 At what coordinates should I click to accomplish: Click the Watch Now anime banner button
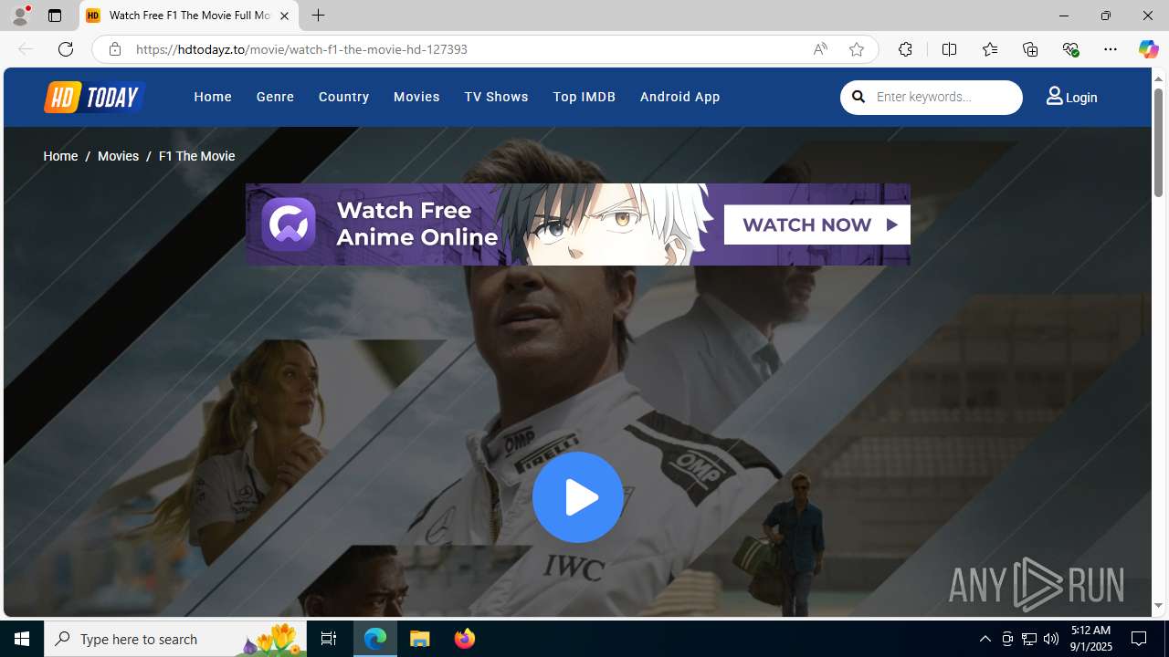816,224
